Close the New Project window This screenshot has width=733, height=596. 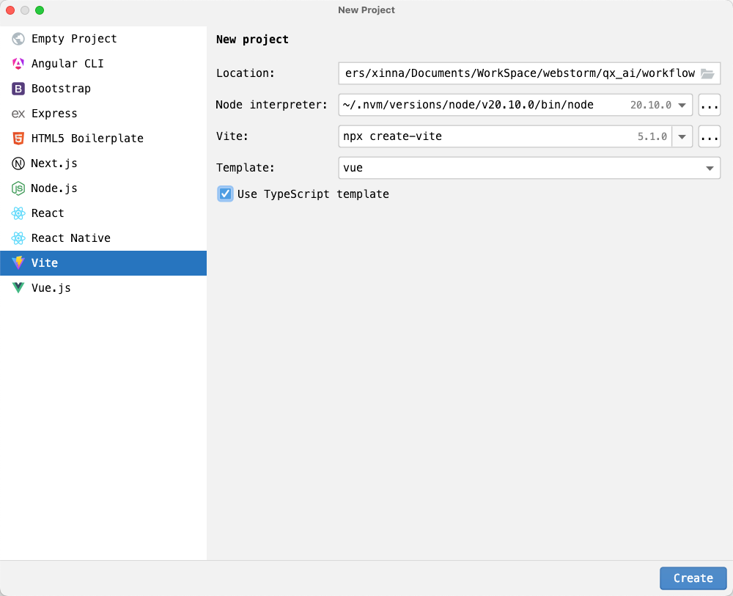click(10, 10)
